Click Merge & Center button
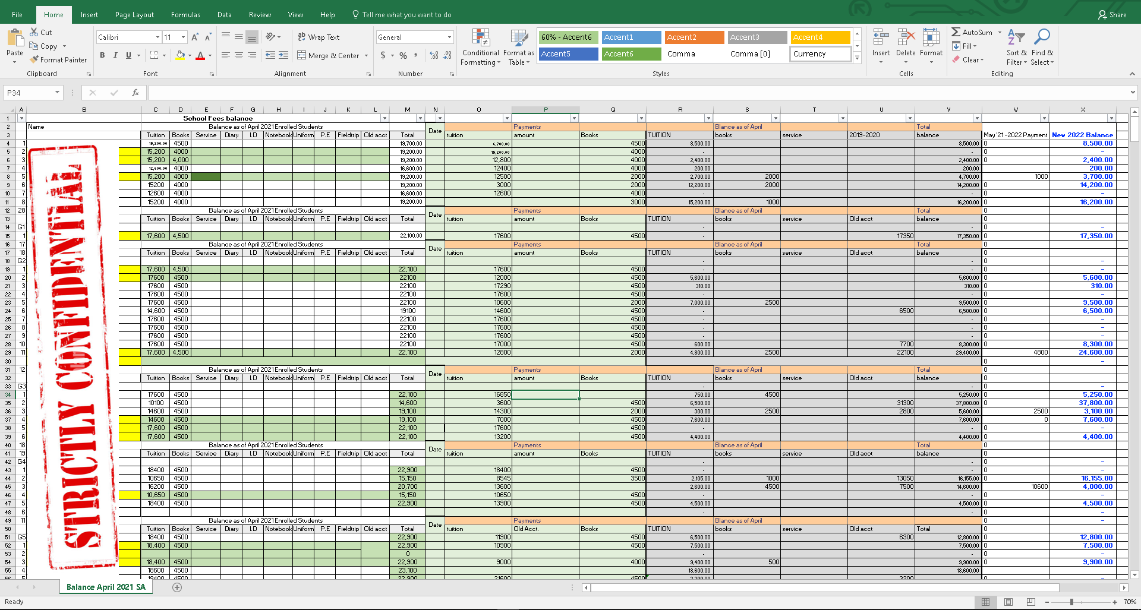This screenshot has height=610, width=1141. click(328, 55)
